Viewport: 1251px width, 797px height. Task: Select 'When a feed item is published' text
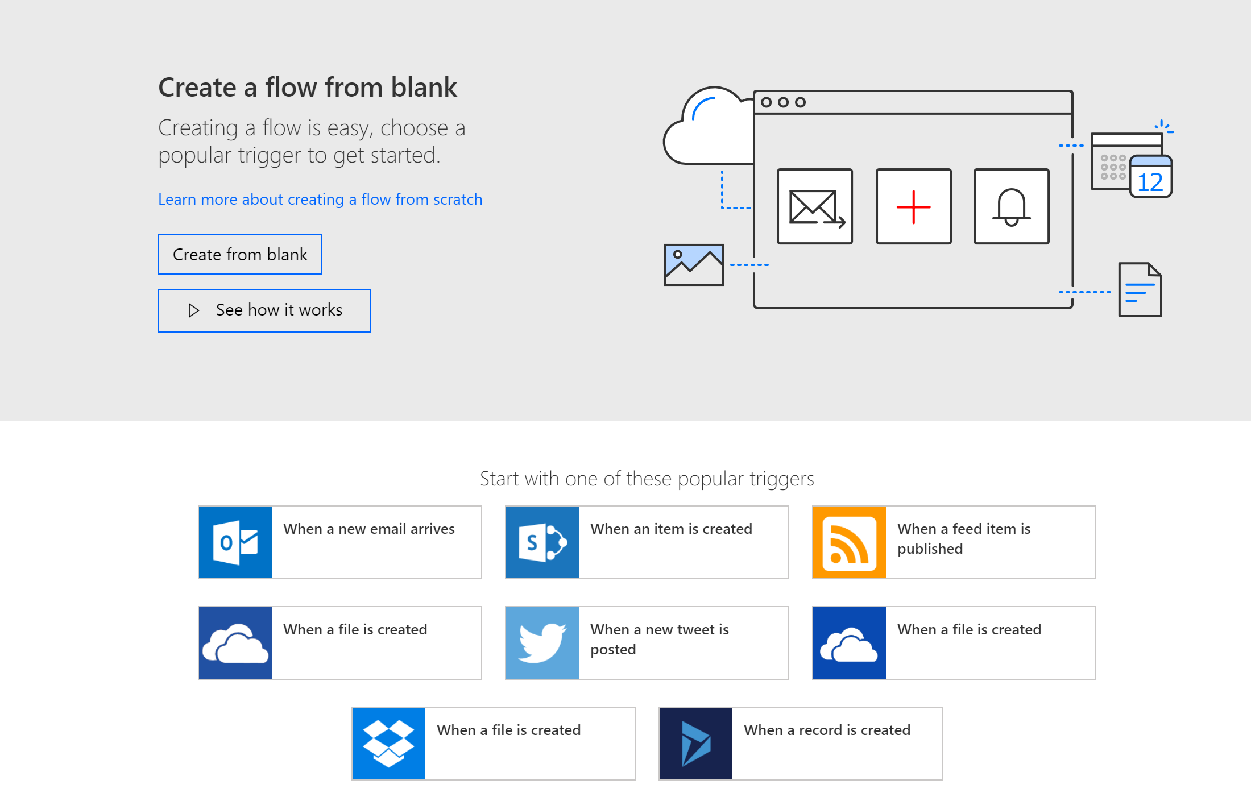pyautogui.click(x=964, y=539)
